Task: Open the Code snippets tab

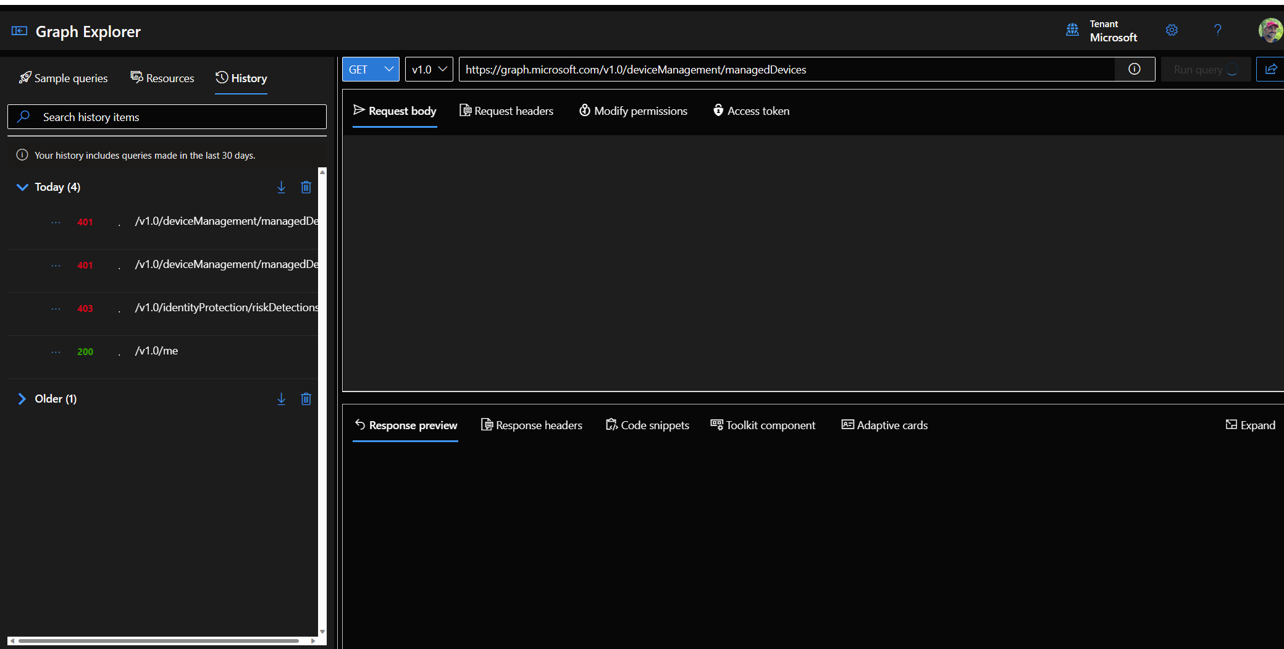Action: tap(647, 425)
